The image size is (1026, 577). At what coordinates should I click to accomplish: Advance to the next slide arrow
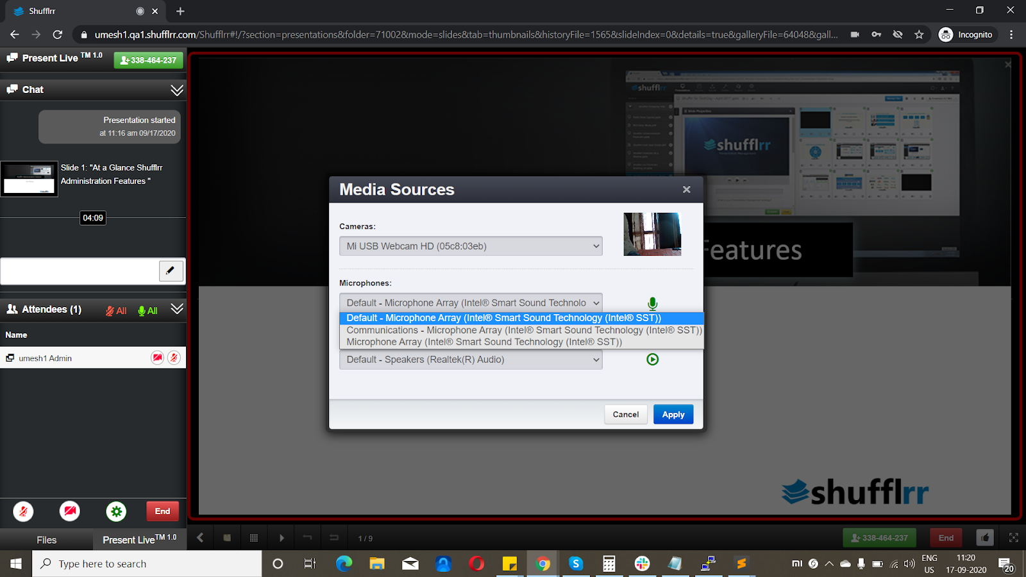[282, 538]
